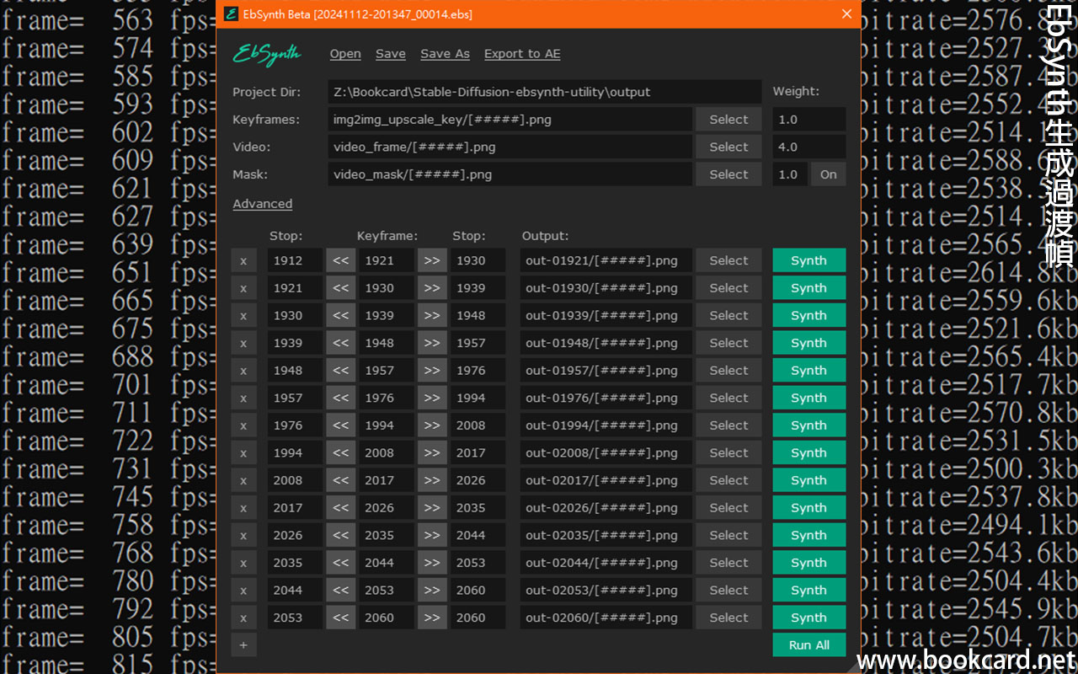1078x674 pixels.
Task: Remove the keyframe 1921 row with x
Action: 243,260
